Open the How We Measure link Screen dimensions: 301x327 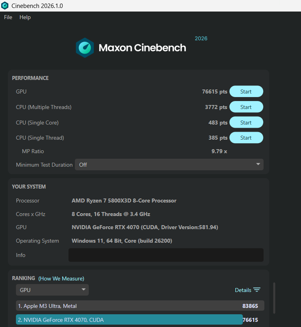coord(61,278)
